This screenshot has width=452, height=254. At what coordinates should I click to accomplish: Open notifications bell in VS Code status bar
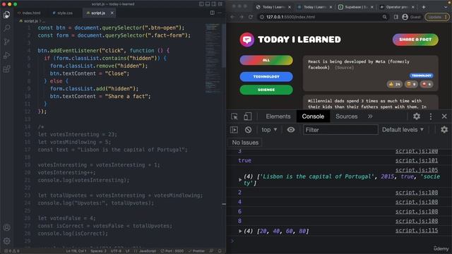[x=220, y=251]
